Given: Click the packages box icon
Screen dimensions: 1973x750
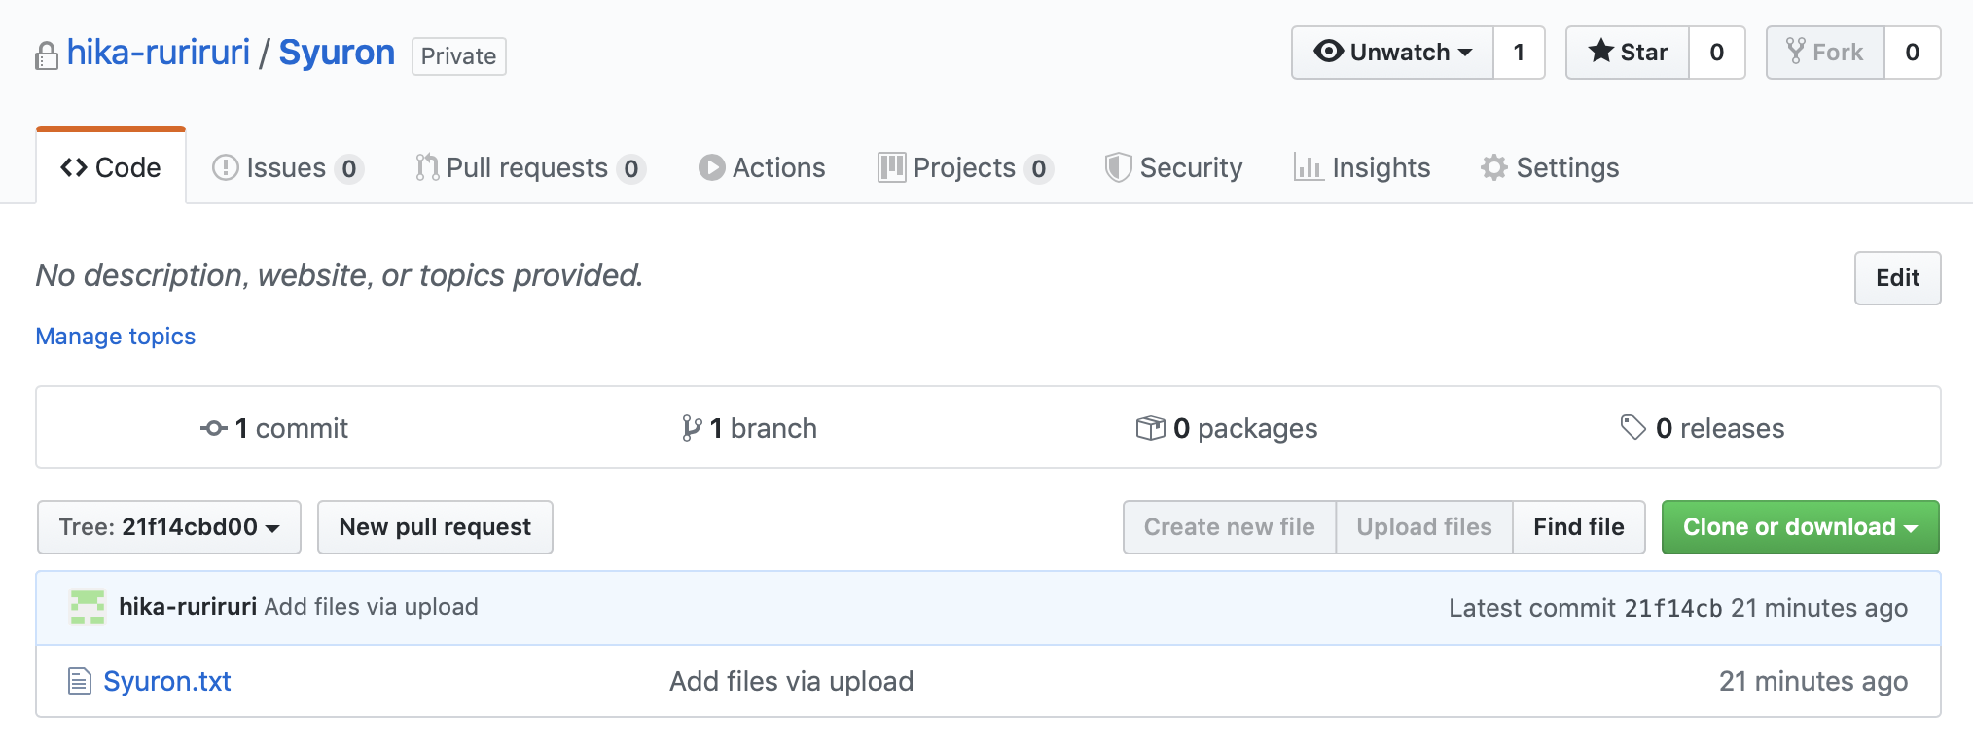Looking at the screenshot, I should [1150, 428].
